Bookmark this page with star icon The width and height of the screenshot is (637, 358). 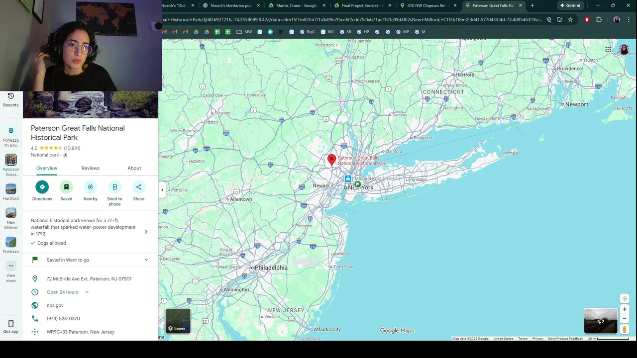(570, 19)
